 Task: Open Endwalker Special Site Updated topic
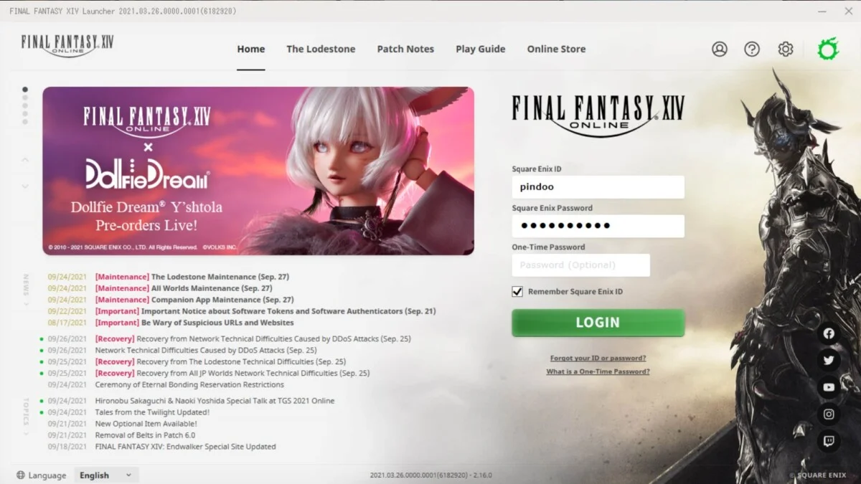point(185,447)
